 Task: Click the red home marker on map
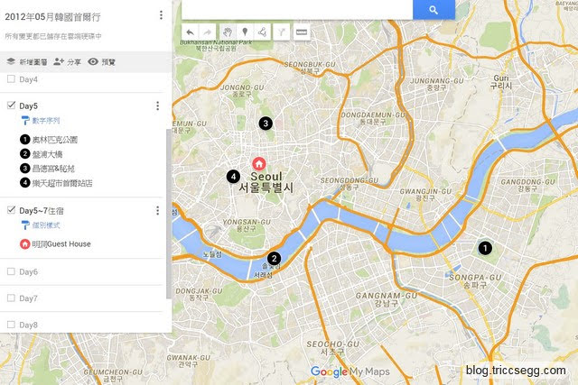[x=259, y=164]
